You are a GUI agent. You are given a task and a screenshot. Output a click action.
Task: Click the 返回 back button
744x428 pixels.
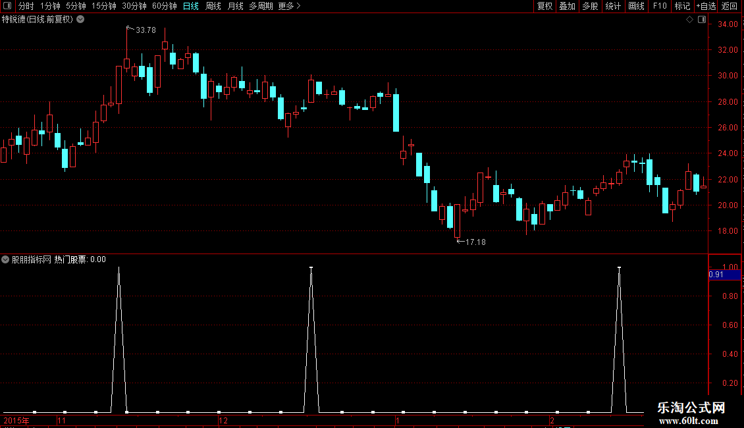730,6
